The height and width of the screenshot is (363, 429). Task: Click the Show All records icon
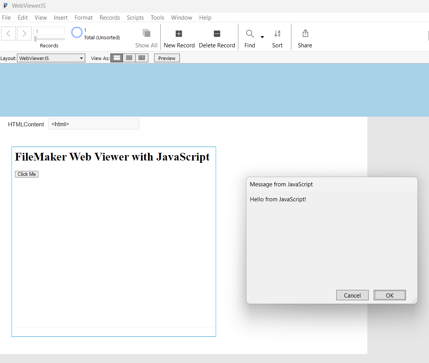(146, 33)
